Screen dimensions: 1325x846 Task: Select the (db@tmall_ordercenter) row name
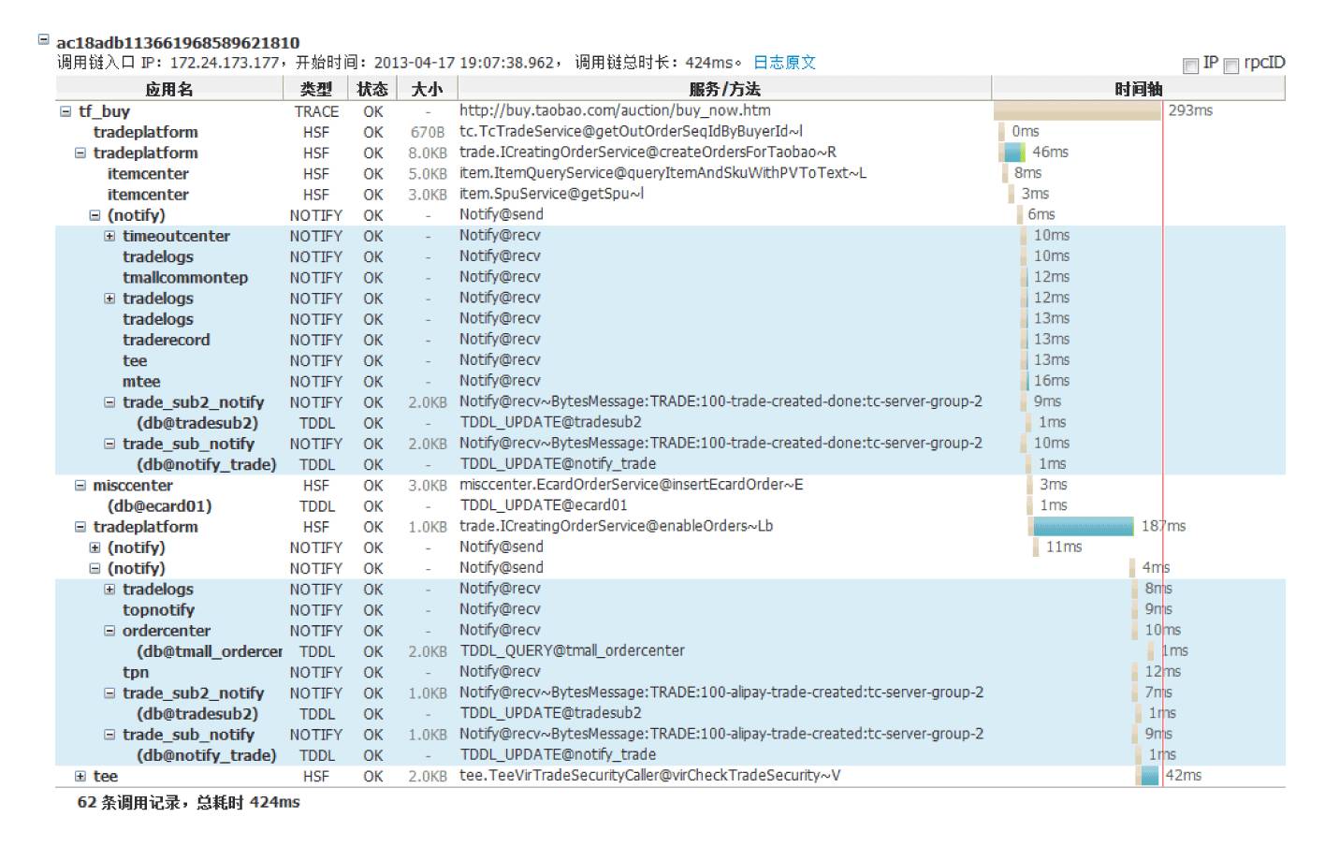[x=210, y=651]
